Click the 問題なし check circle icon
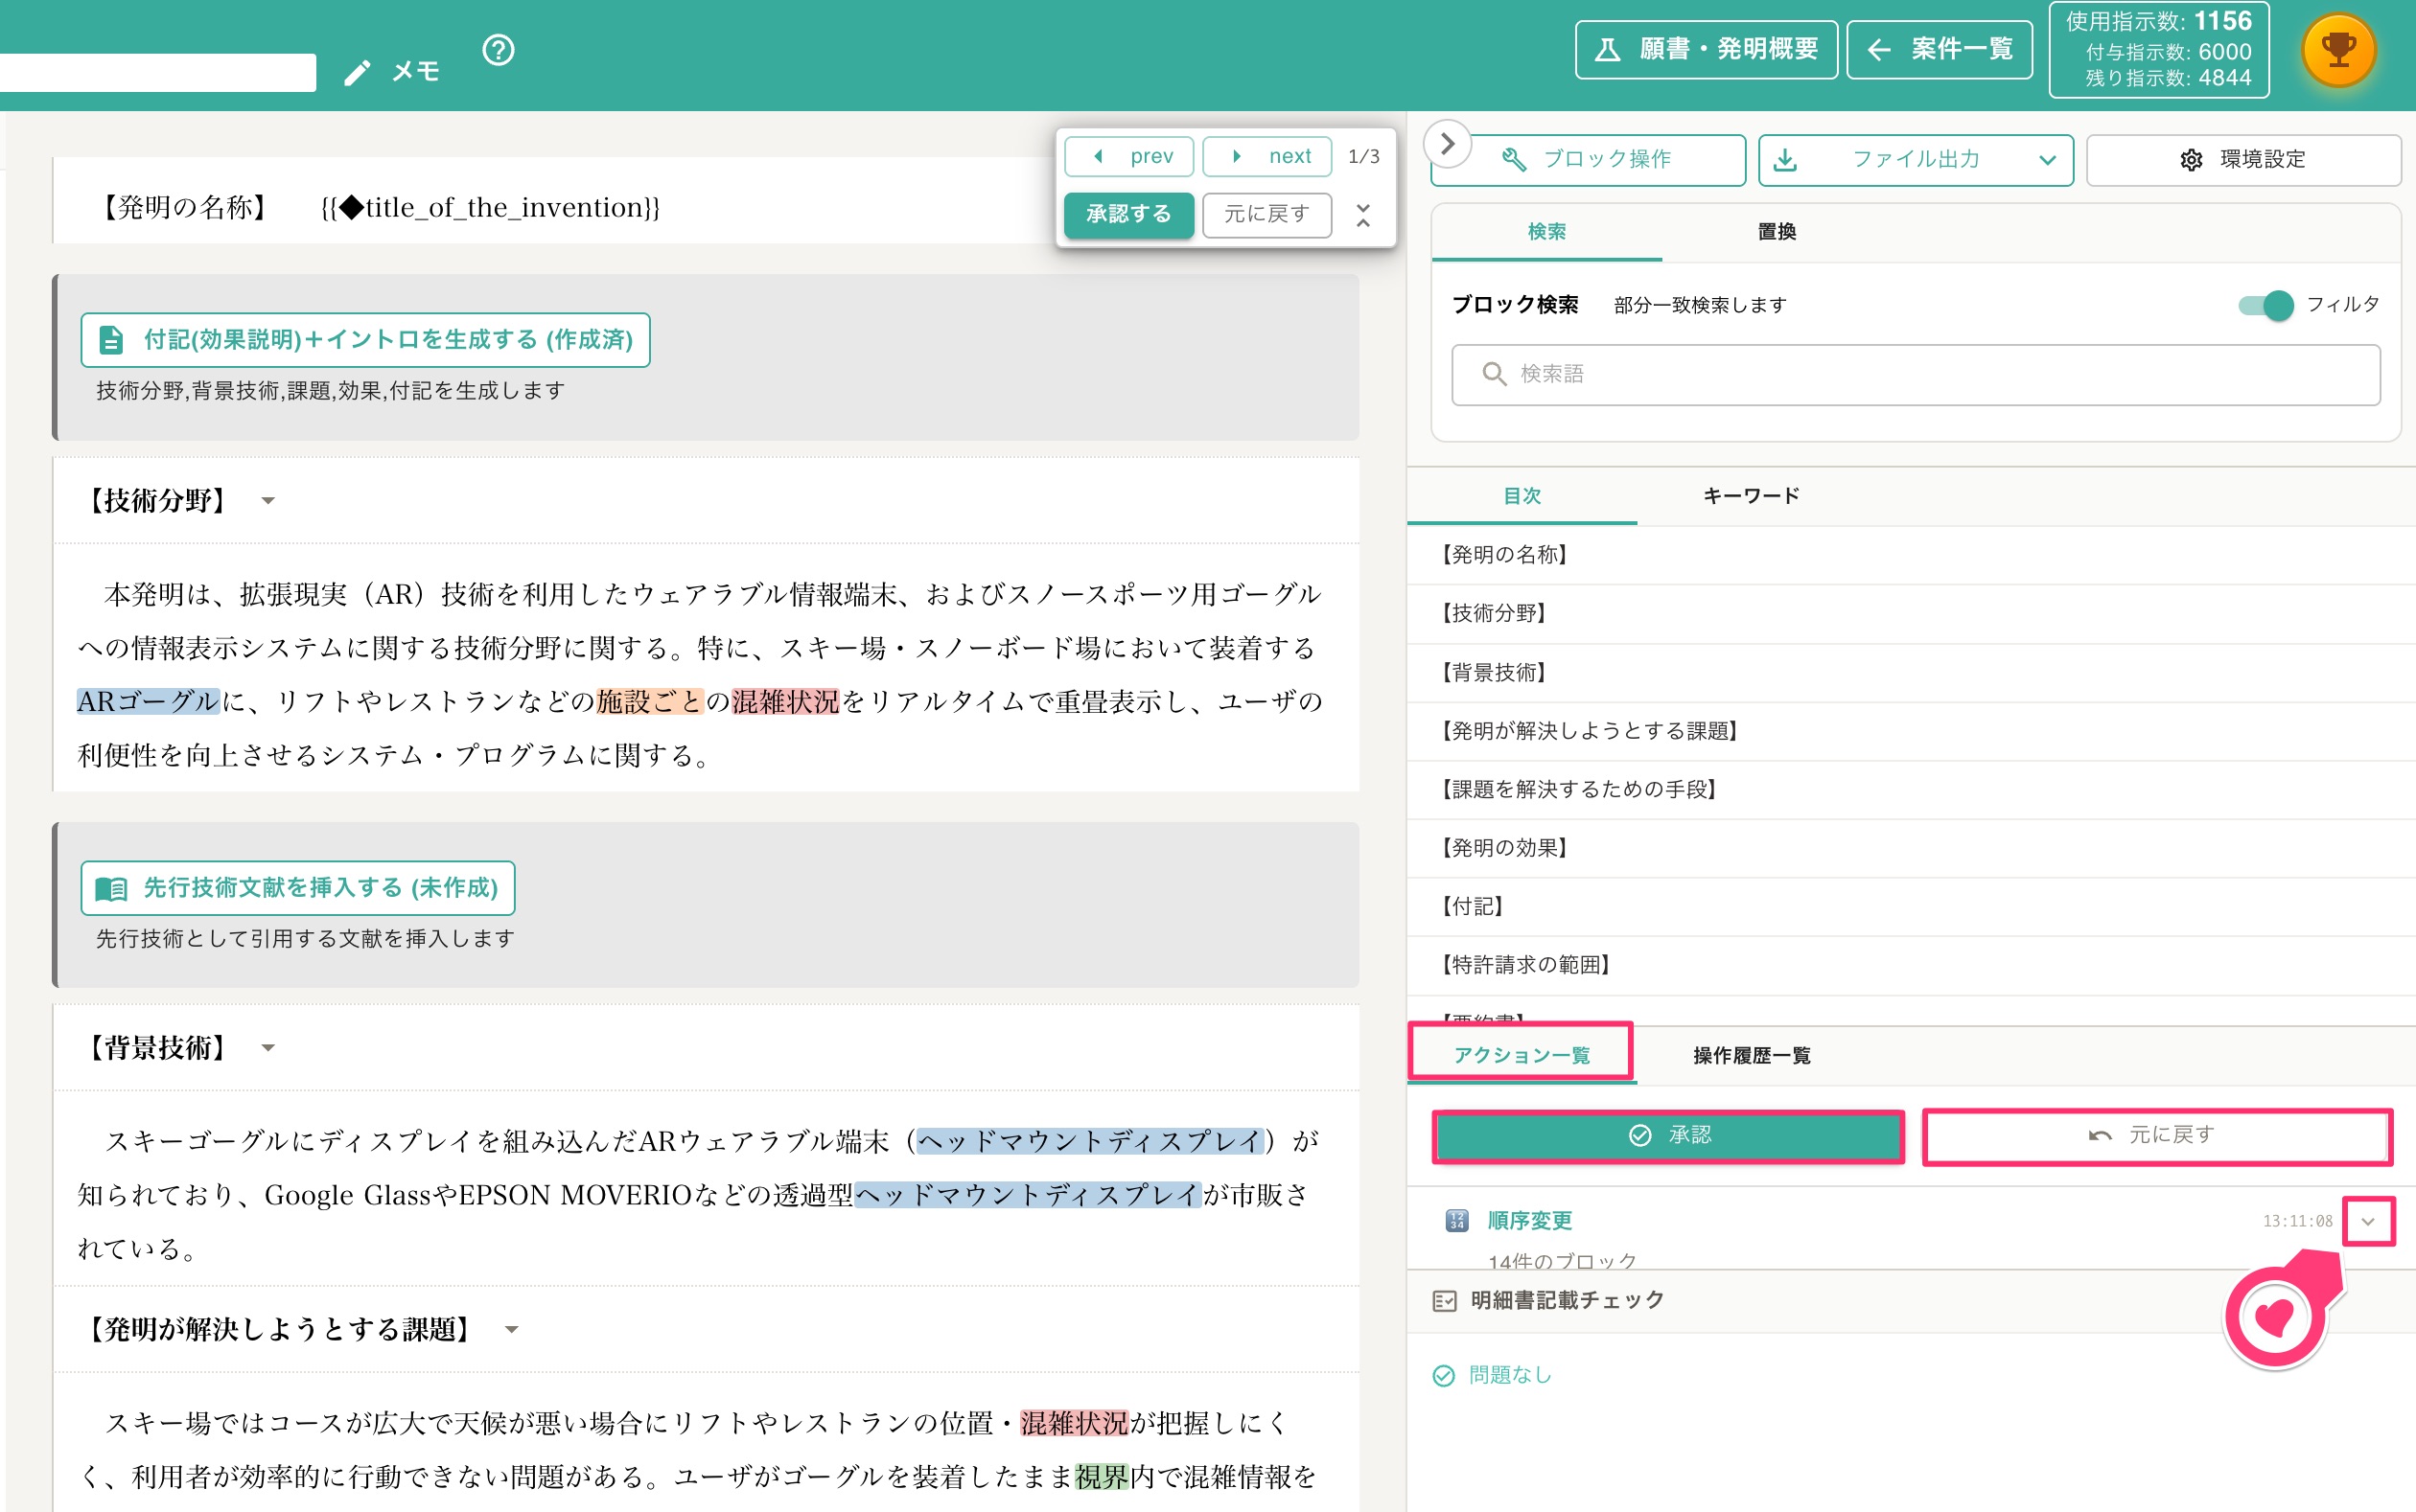 pyautogui.click(x=1444, y=1376)
